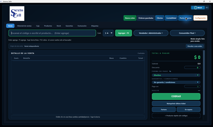
Task: Click the Base column header
Action: tap(111, 58)
